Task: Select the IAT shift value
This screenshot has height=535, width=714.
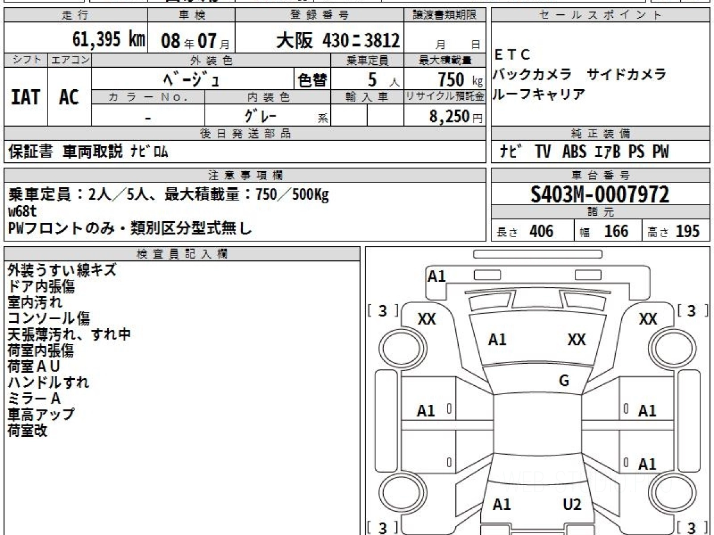Action: coord(25,97)
